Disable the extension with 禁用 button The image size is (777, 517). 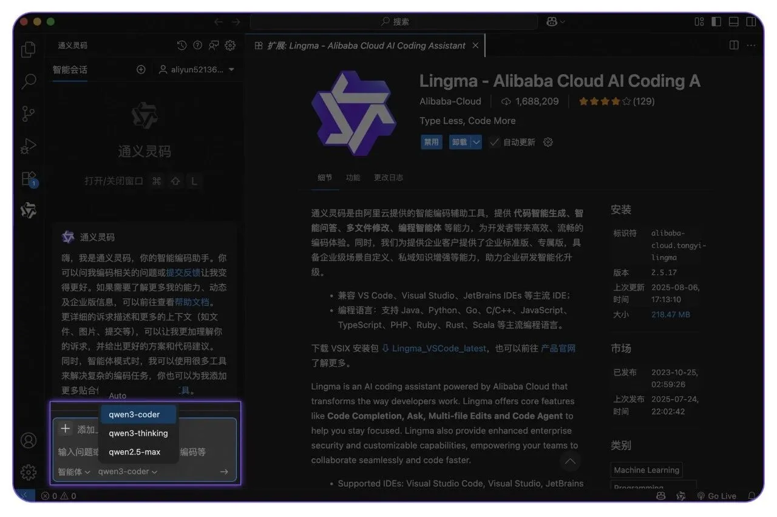(x=431, y=142)
